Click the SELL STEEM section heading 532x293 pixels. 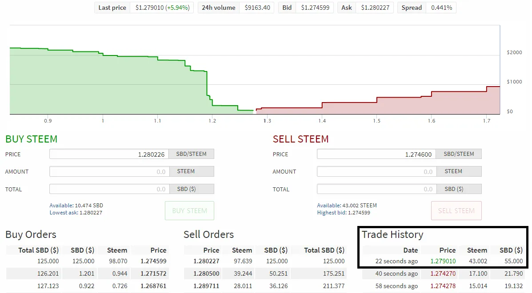click(300, 139)
